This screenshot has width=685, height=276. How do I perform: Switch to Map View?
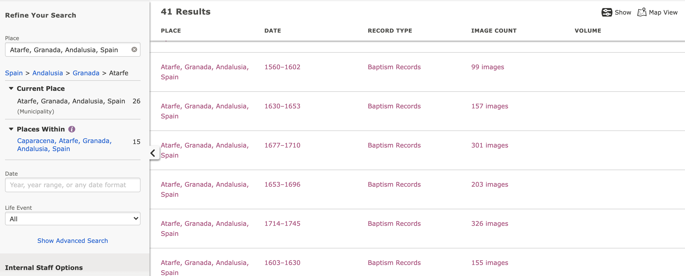(657, 13)
